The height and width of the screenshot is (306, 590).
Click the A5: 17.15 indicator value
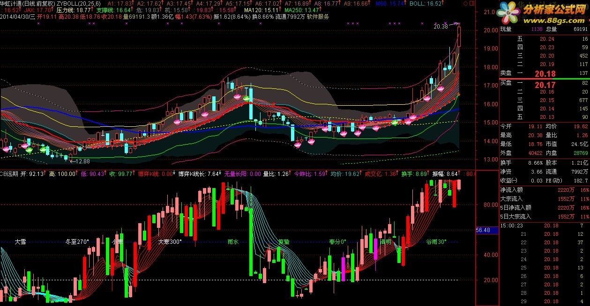[239, 3]
